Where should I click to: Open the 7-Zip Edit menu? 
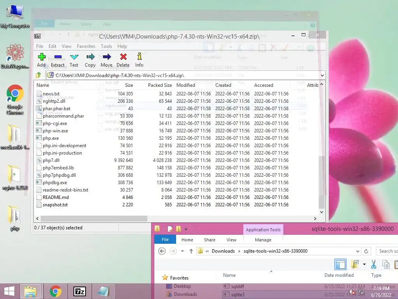point(52,46)
